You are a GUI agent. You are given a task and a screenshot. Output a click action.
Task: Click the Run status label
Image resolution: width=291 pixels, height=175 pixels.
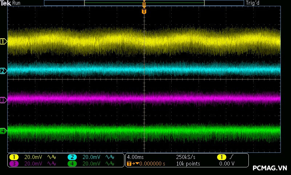(16, 3)
